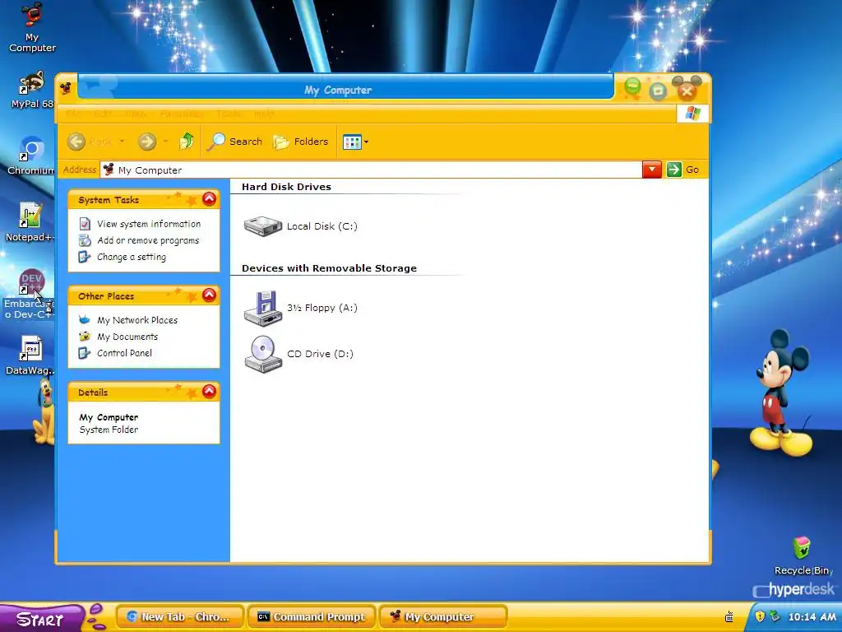Image resolution: width=842 pixels, height=632 pixels.
Task: Collapse the System Tasks panel
Action: tap(209, 199)
